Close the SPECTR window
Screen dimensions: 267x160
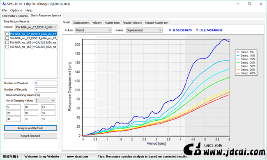tap(261, 4)
